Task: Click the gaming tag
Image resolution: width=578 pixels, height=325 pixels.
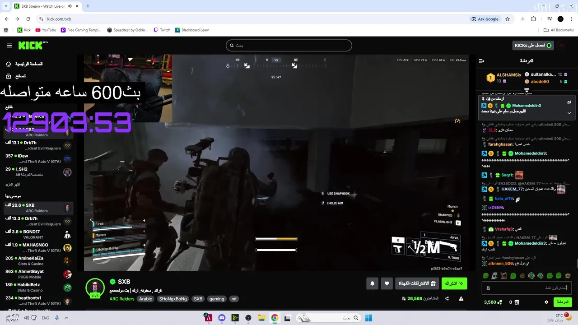Action: [217, 299]
